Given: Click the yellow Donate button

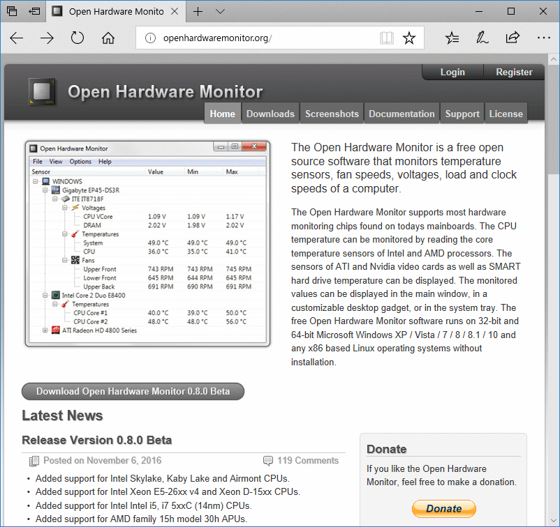Looking at the screenshot, I should point(444,508).
